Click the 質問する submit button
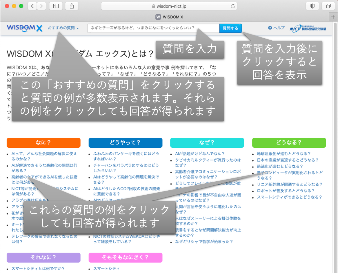Screen dimensions: 338x273 [x=230, y=28]
